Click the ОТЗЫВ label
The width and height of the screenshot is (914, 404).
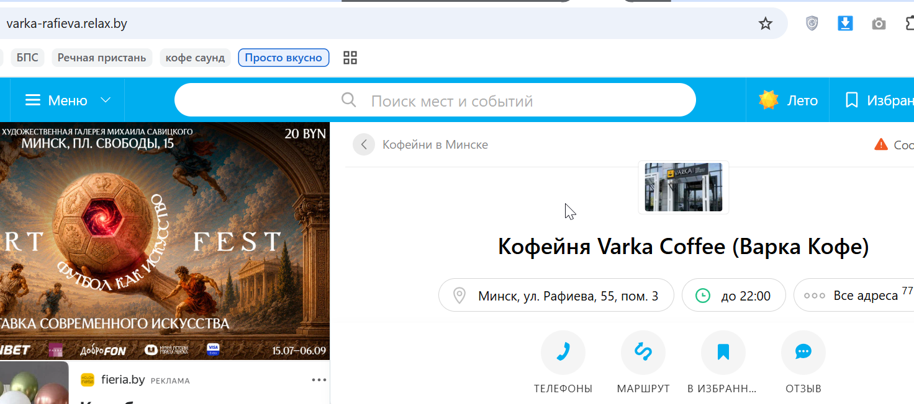click(803, 389)
